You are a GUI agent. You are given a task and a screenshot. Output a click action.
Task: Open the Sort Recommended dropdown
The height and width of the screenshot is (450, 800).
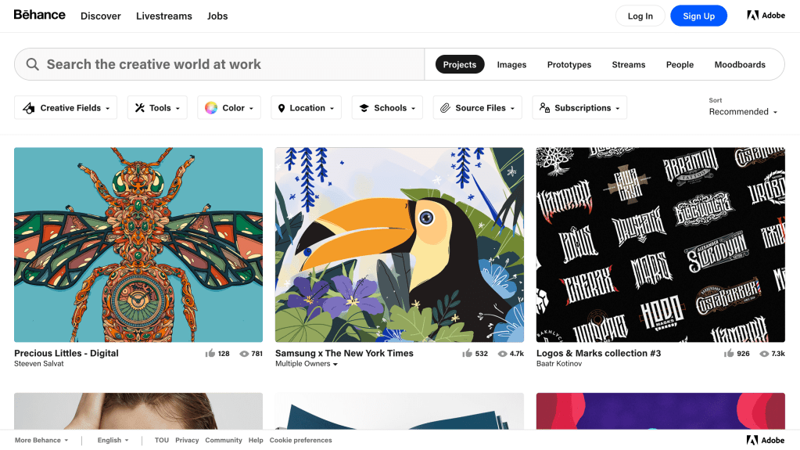(743, 112)
